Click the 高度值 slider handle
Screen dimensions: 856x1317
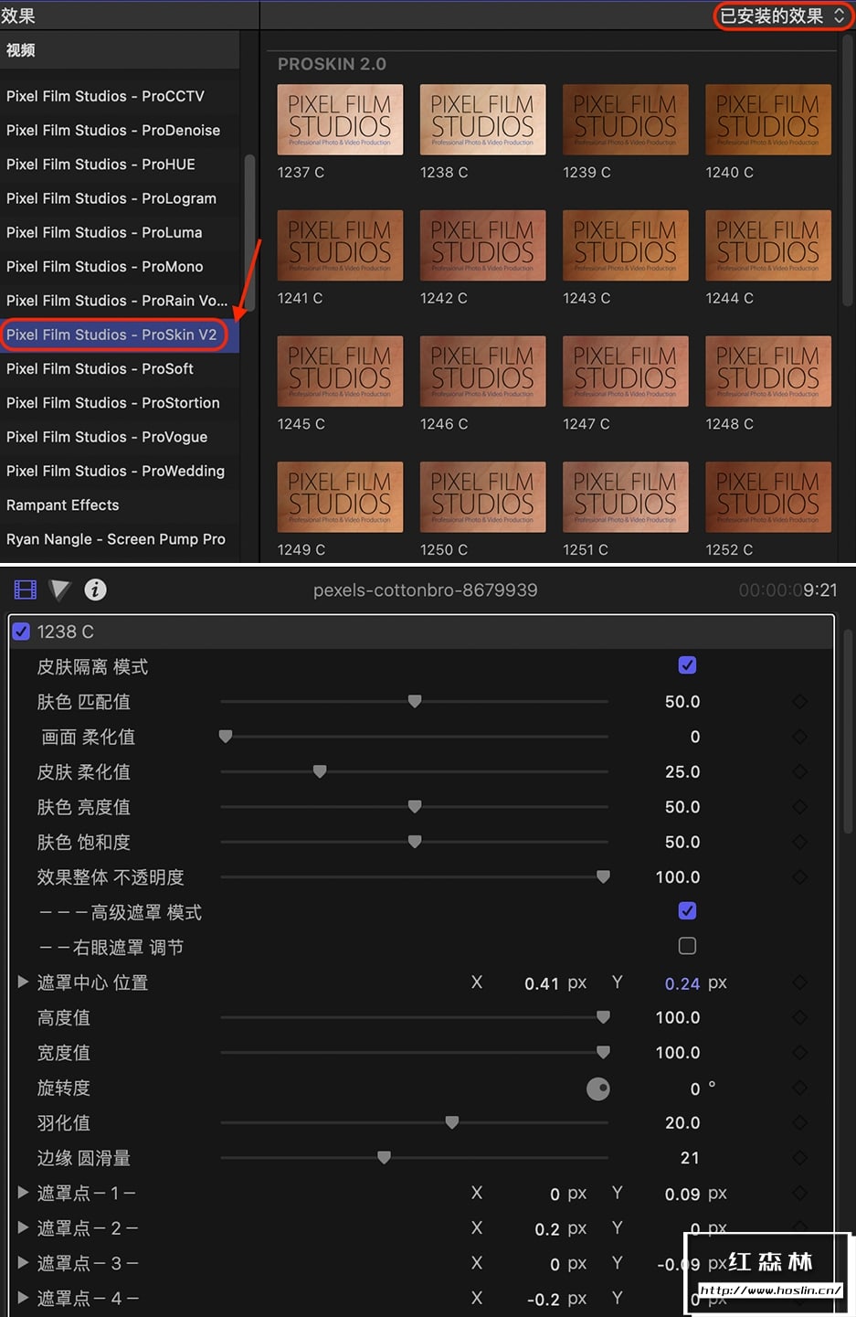(603, 1016)
